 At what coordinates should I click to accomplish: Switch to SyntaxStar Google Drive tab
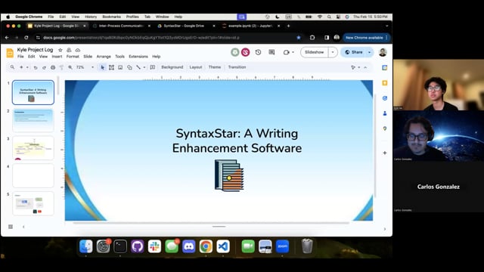[x=186, y=26]
